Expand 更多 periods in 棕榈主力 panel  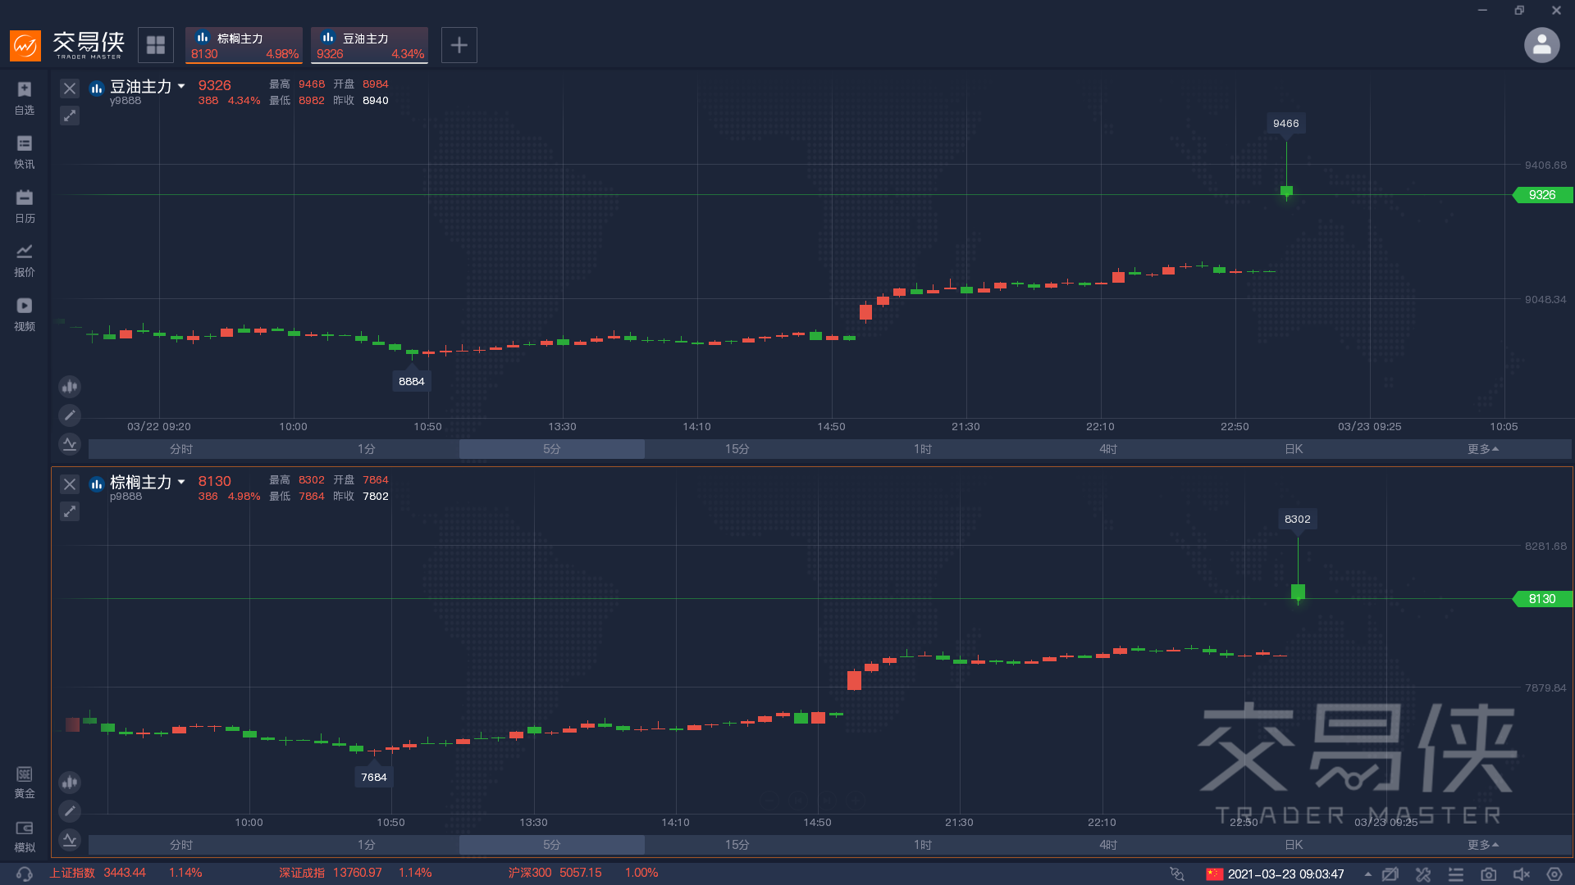click(x=1483, y=845)
